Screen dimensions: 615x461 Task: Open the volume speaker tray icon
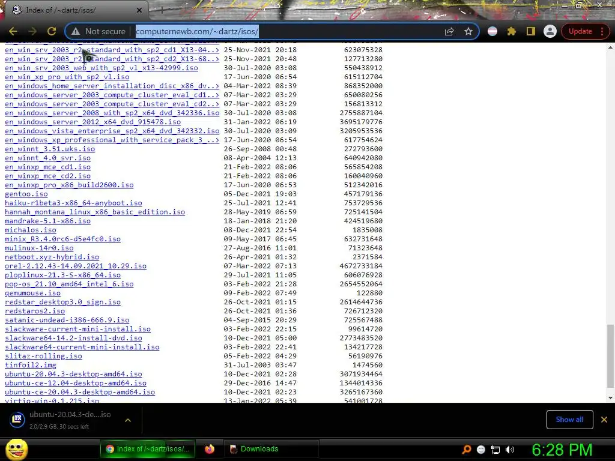(x=510, y=450)
